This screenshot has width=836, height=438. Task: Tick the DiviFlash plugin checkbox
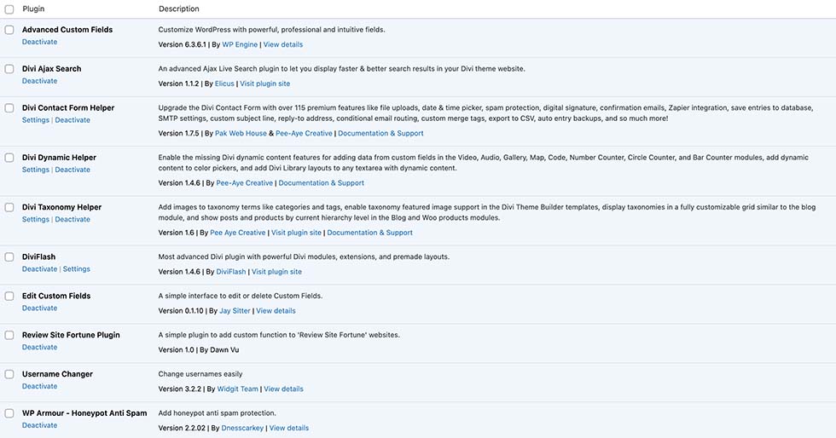(x=9, y=256)
